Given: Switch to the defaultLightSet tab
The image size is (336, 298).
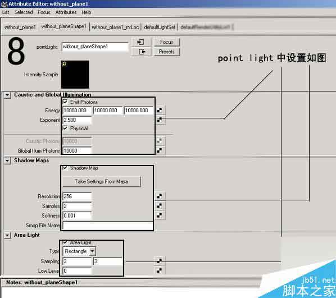Looking at the screenshot, I should pyautogui.click(x=160, y=27).
